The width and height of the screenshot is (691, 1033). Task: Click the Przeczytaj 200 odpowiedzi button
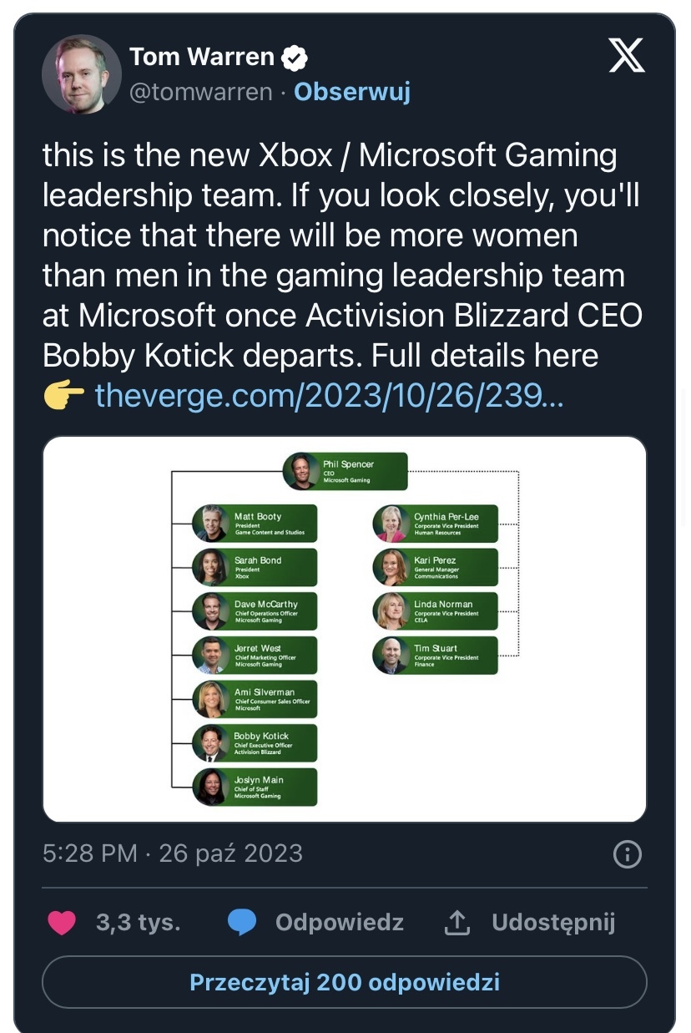pyautogui.click(x=345, y=982)
